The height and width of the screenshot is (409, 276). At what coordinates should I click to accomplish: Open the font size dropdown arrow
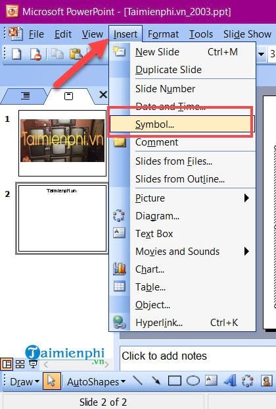click(x=261, y=54)
